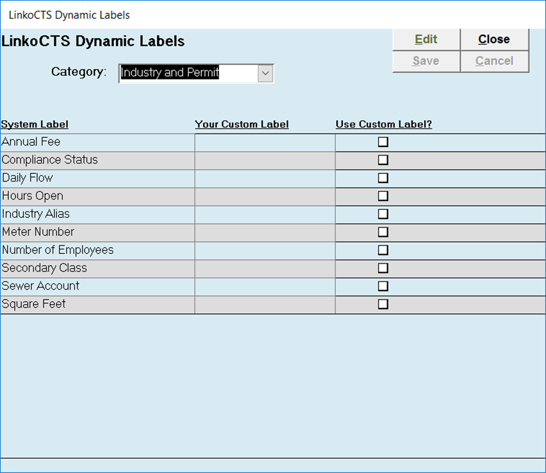Select the Sewer Account system label
This screenshot has width=546, height=473.
40,286
